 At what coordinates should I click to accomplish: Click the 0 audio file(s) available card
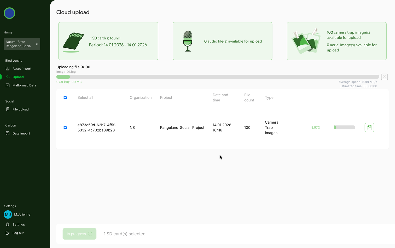pyautogui.click(x=222, y=41)
